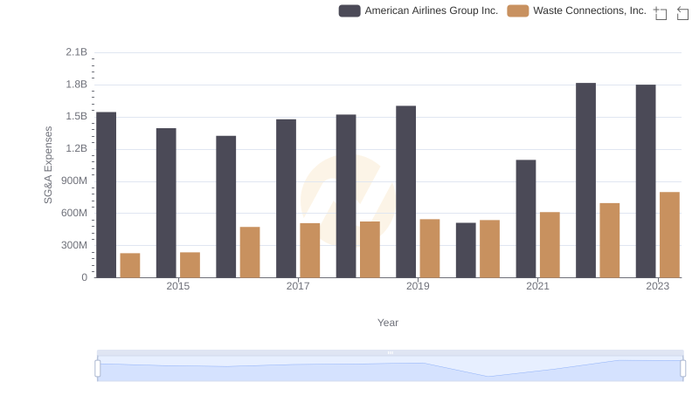This screenshot has height=402, width=699.
Task: Click the tallest American Airlines bar for 2022
Action: 585,181
